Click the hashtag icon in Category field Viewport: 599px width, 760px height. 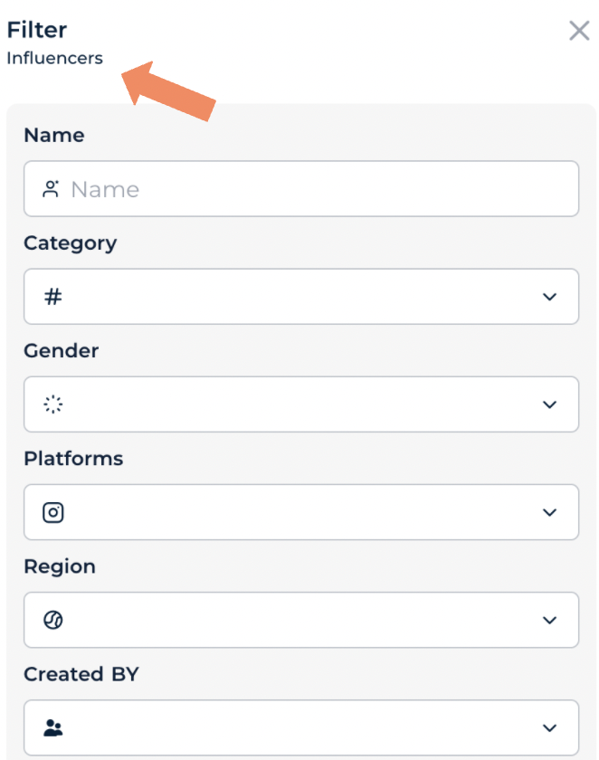pyautogui.click(x=53, y=297)
